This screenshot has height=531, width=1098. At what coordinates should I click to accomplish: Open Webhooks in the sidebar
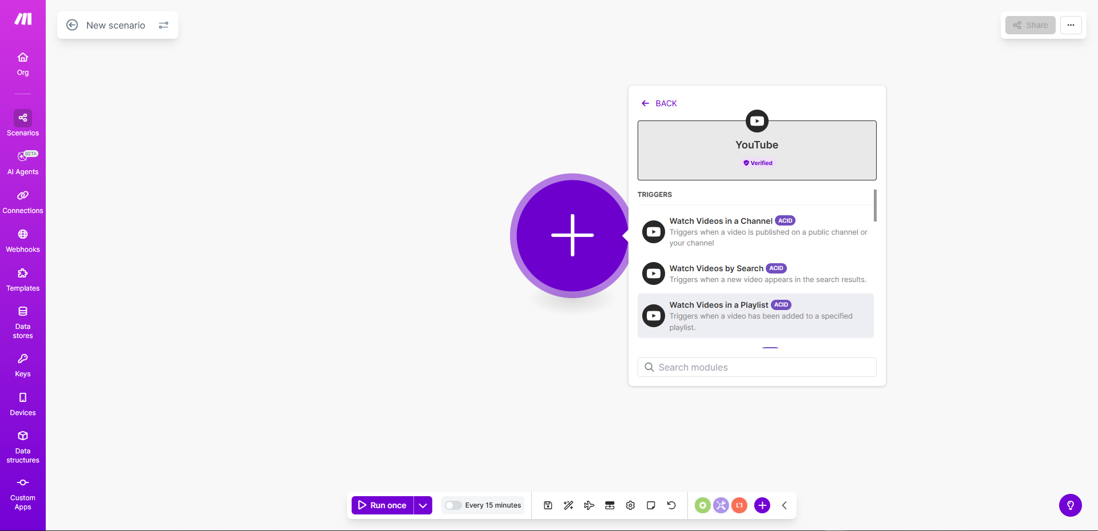23,241
